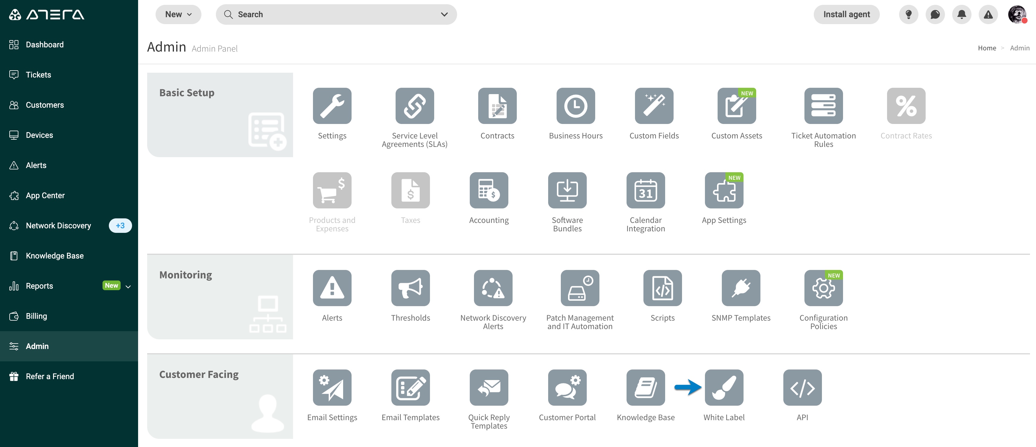Open Patch Management and IT Automation
This screenshot has width=1036, height=447.
pos(580,288)
